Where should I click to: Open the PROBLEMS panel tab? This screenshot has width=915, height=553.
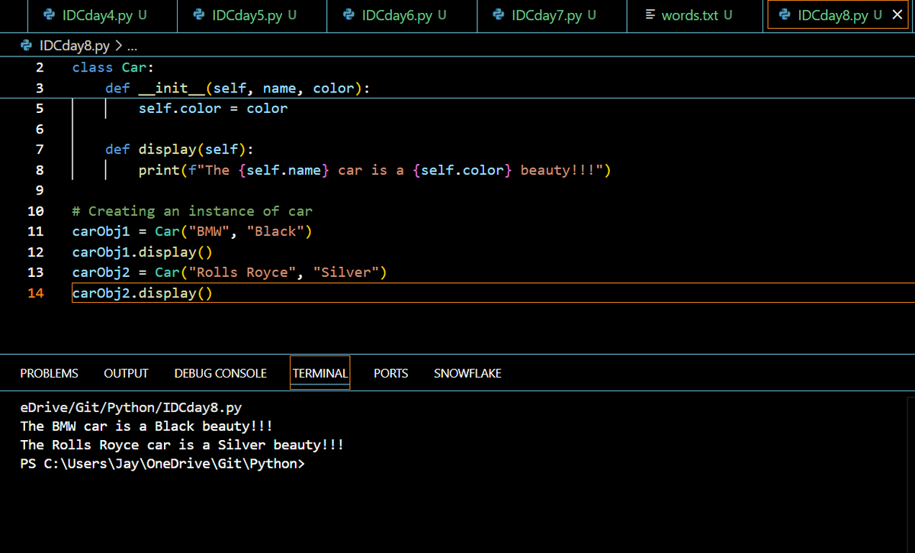tap(49, 373)
